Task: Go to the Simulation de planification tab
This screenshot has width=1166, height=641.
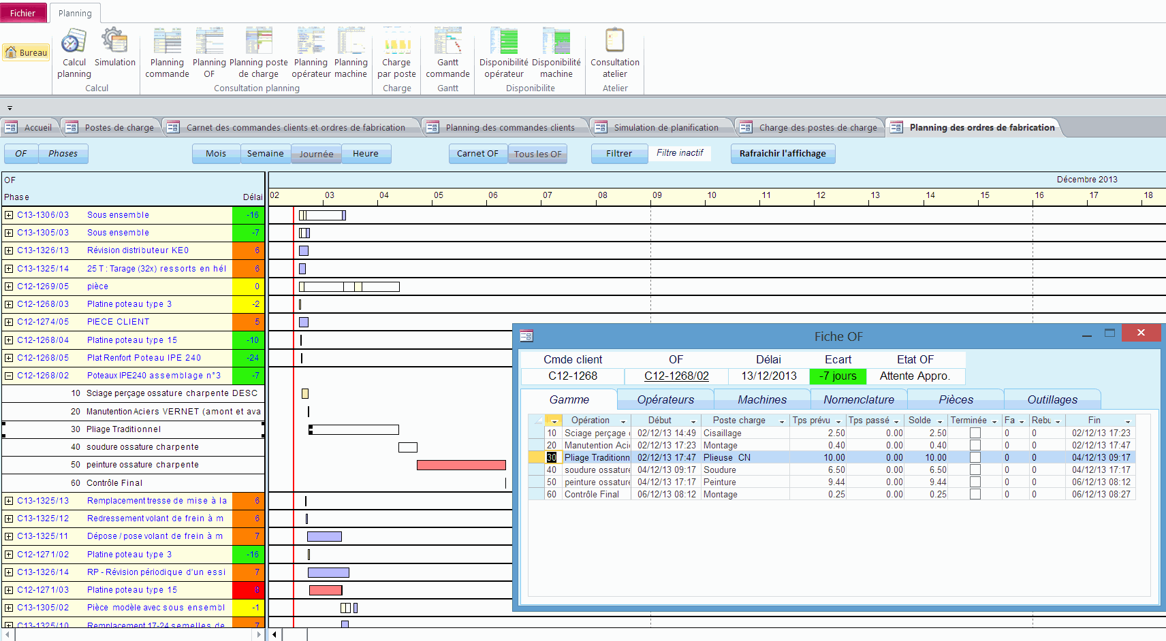Action: (666, 127)
